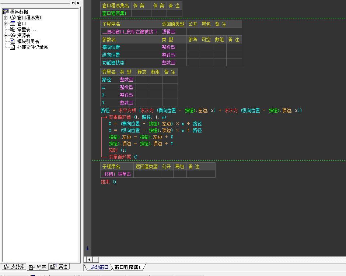346x276 pixels.
Task: Click the 公开 cell of 鼠标左键被按下 subroutine
Action: tap(193, 32)
